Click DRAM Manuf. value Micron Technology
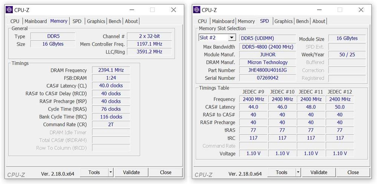This screenshot has width=377, height=184. click(x=267, y=62)
